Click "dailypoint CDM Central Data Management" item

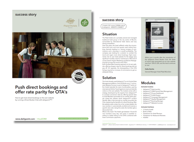[158, 91]
